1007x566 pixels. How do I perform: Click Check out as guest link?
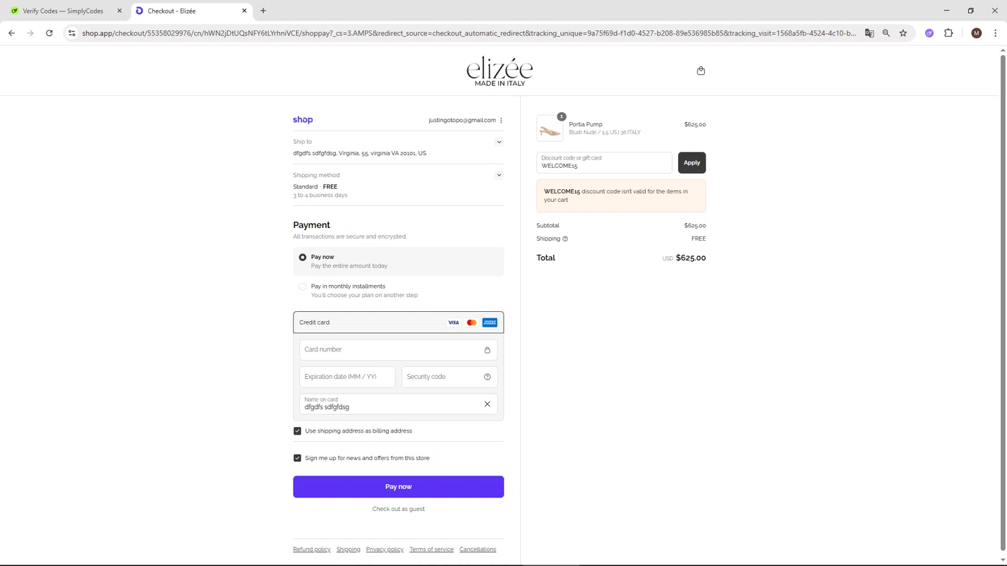398,509
